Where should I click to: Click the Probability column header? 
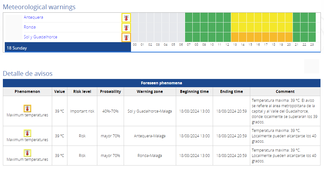pos(110,92)
